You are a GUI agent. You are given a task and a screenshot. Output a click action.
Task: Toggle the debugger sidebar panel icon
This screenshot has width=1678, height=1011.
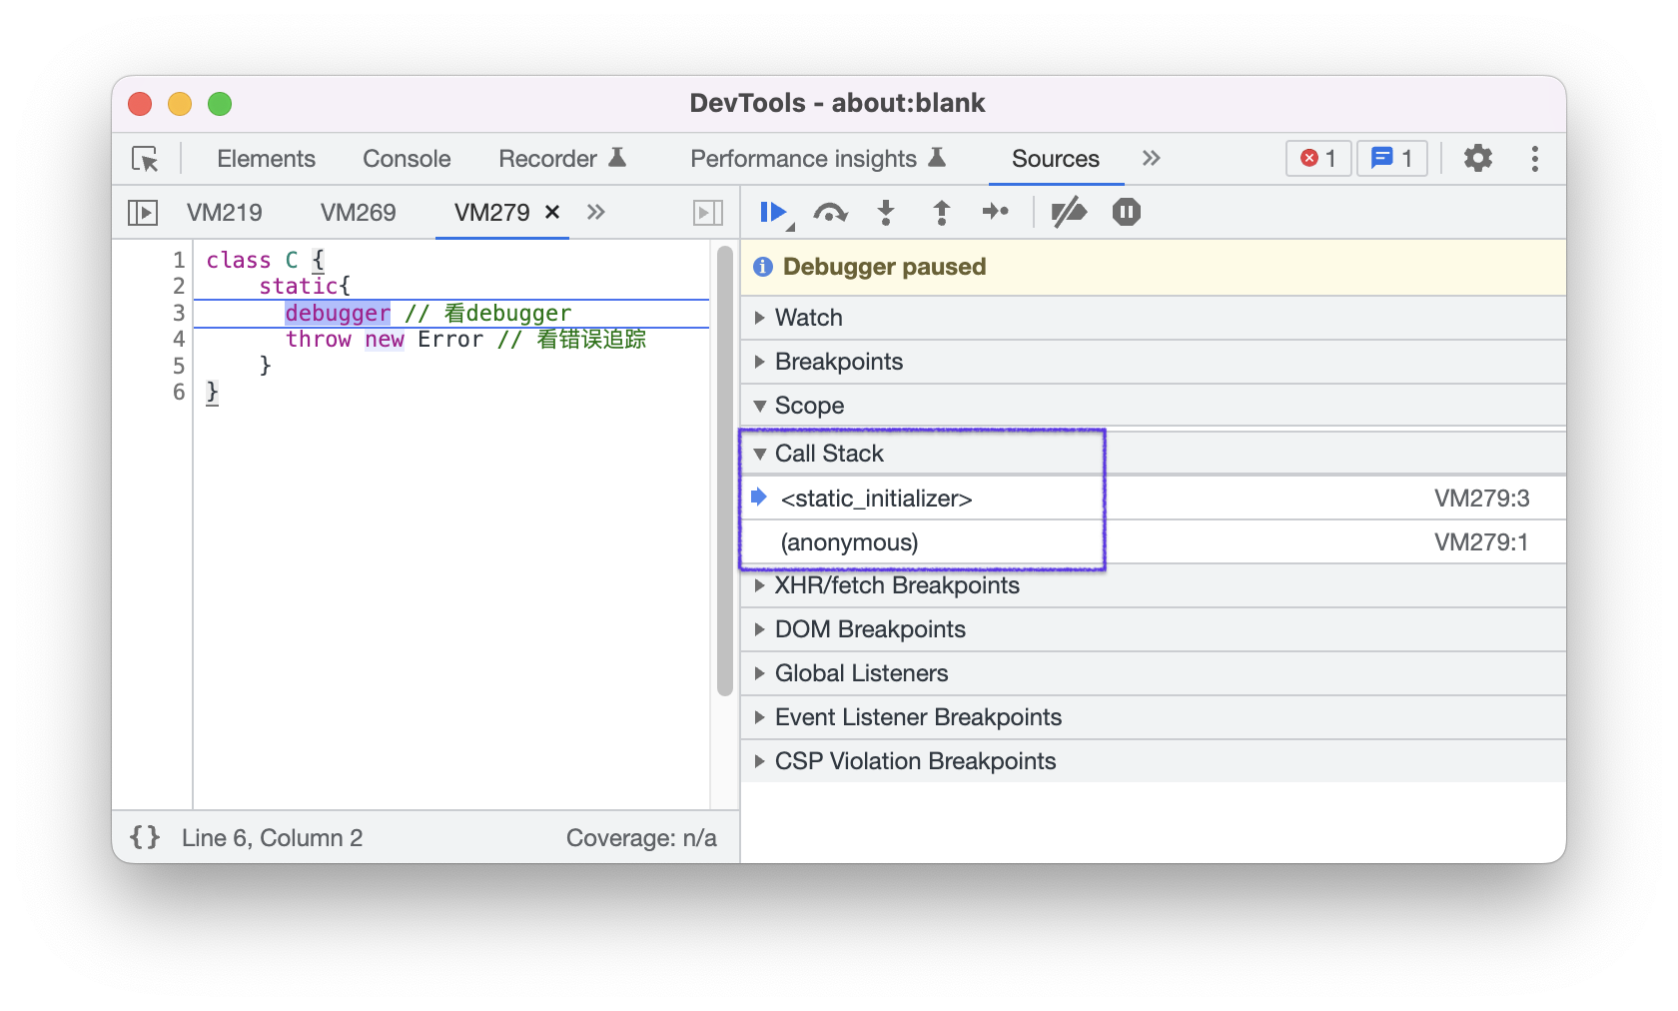[x=708, y=212]
